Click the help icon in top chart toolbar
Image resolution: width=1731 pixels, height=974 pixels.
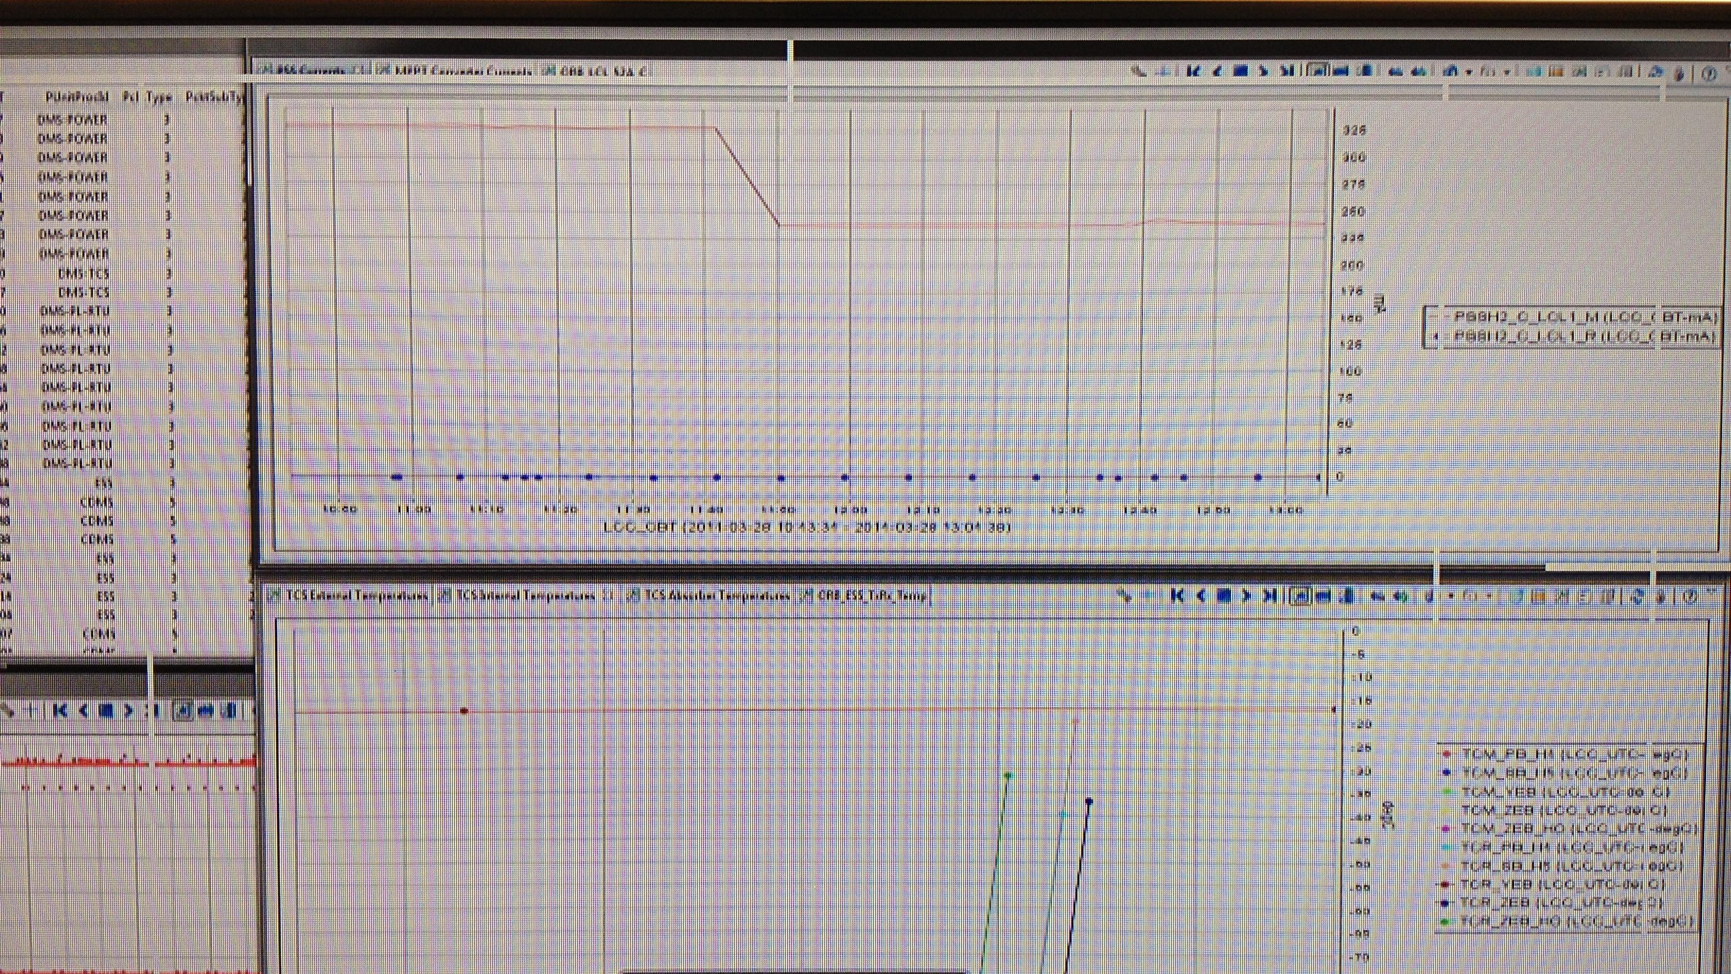point(1709,73)
